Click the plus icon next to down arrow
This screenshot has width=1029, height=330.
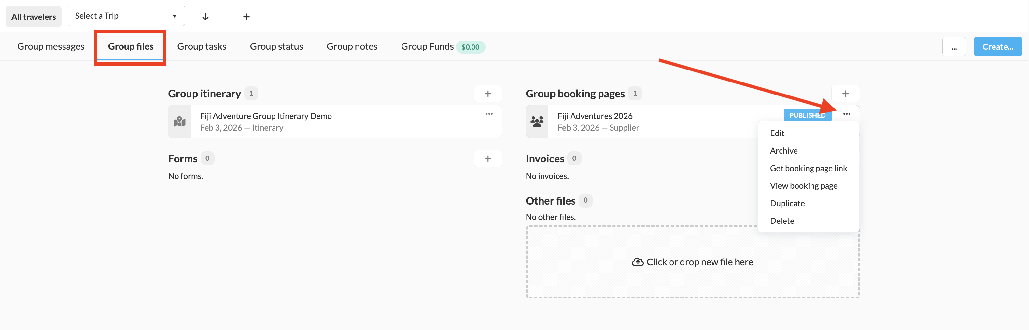click(x=247, y=17)
